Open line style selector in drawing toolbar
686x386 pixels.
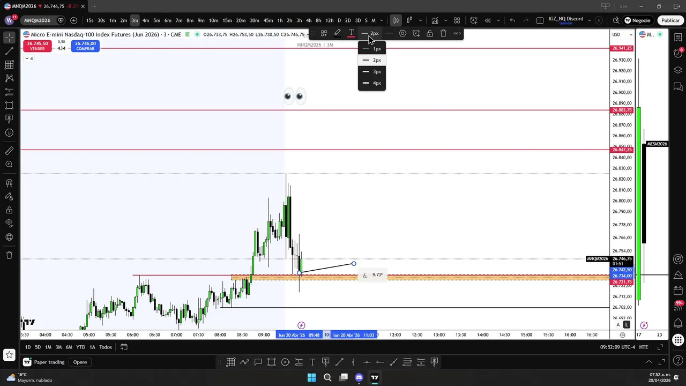[389, 33]
